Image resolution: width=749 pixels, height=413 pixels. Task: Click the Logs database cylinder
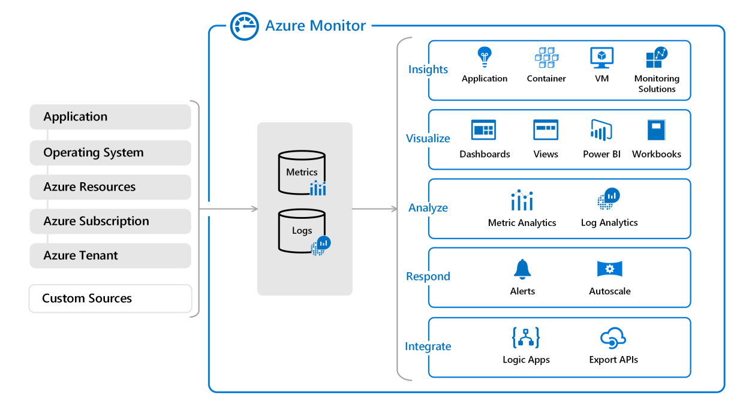(302, 230)
